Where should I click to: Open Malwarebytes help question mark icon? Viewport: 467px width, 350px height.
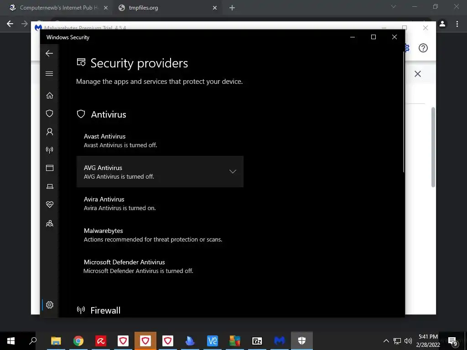point(423,48)
